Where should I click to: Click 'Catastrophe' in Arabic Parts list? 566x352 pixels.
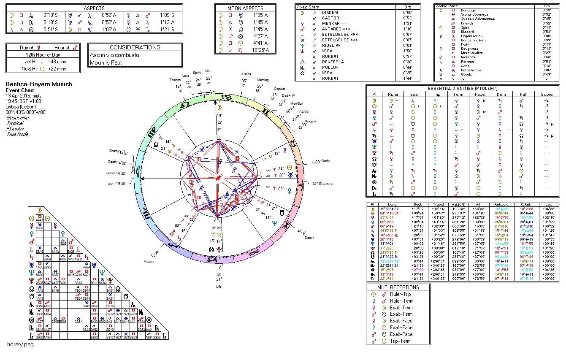(471, 70)
